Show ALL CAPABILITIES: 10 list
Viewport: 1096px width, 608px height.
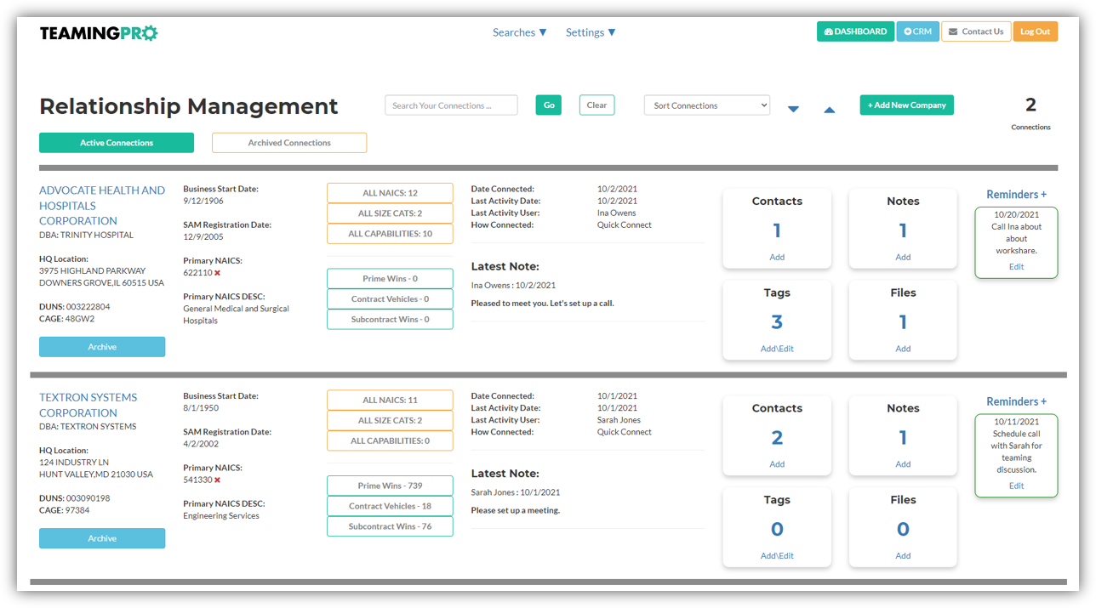[x=390, y=234]
